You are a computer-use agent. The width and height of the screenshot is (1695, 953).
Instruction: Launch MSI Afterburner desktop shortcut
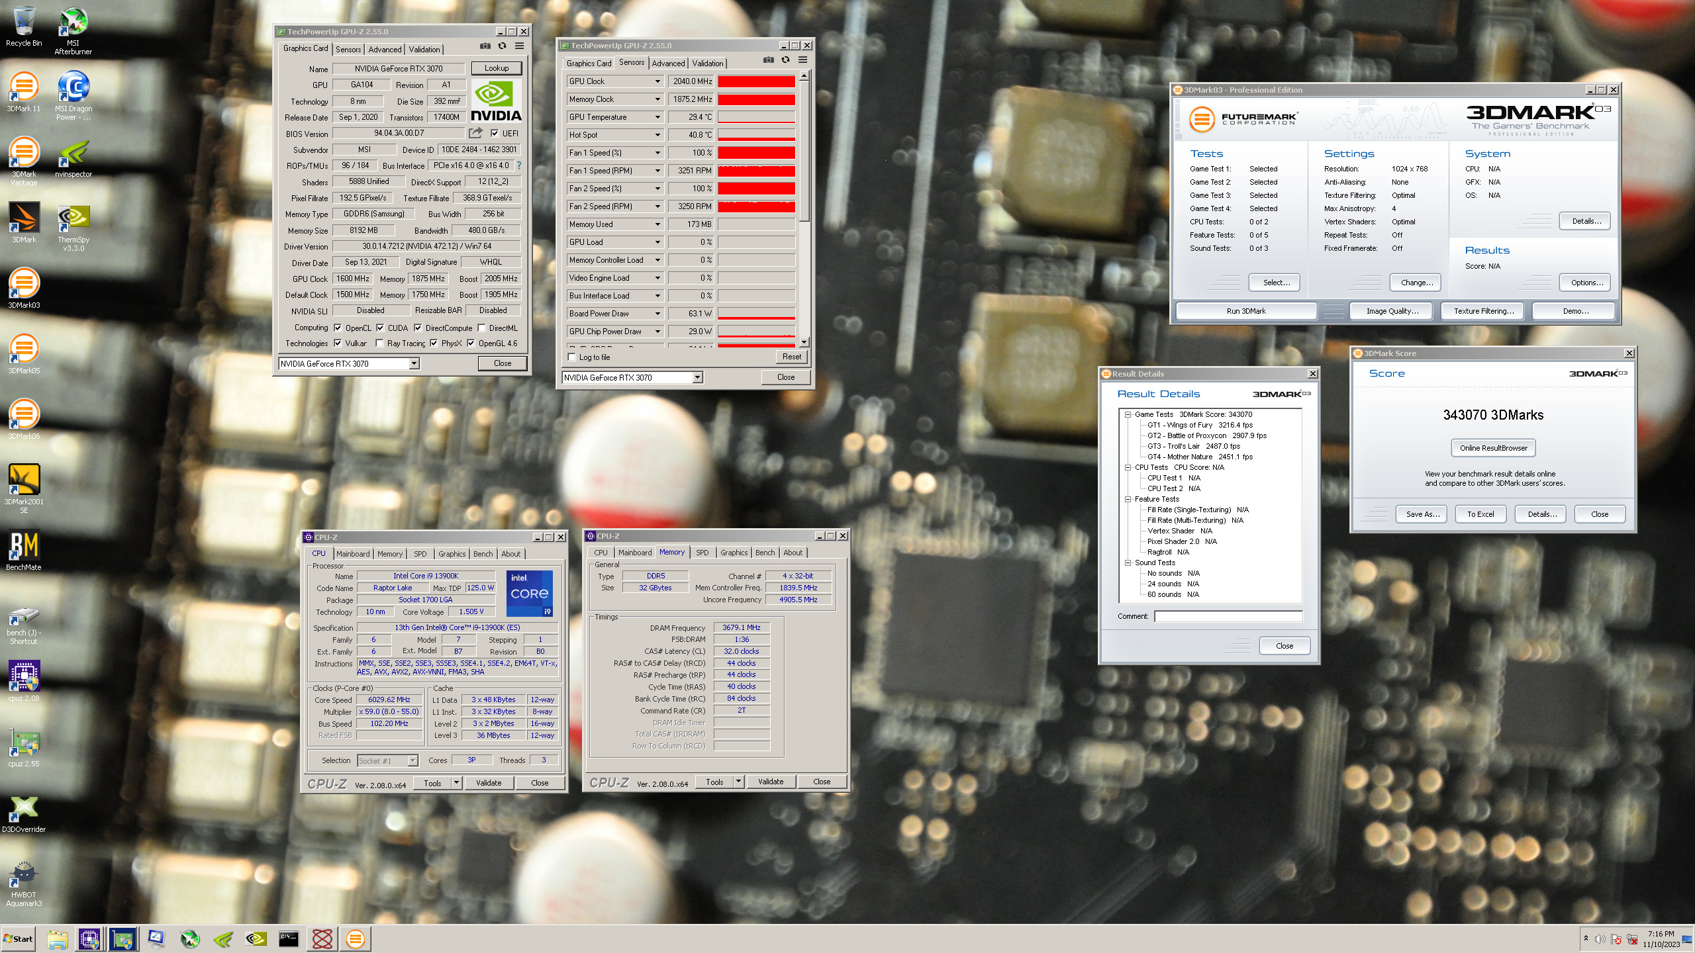pos(73,30)
